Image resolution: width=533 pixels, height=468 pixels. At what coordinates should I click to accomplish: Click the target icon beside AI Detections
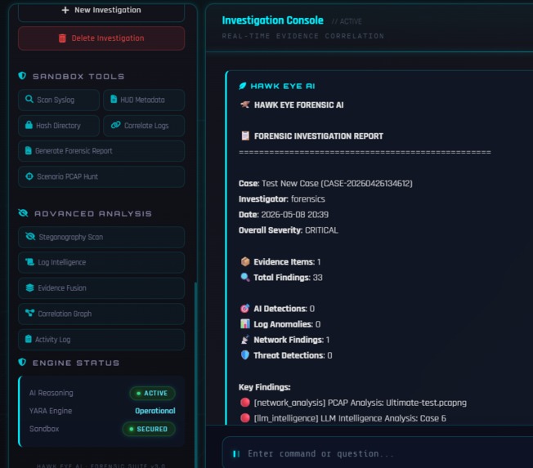pos(245,309)
